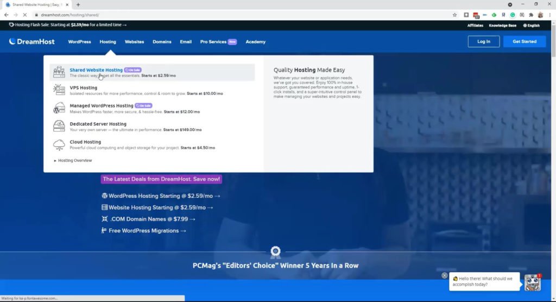The image size is (556, 302).
Task: Select Dedicated Server Hosting menu entry
Action: point(152,127)
